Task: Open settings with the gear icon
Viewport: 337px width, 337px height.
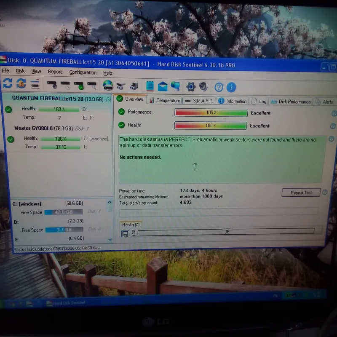Action: (191, 87)
